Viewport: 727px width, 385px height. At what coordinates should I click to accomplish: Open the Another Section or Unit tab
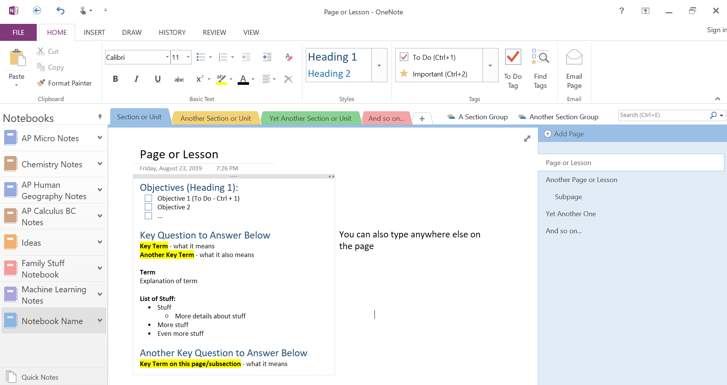point(216,118)
